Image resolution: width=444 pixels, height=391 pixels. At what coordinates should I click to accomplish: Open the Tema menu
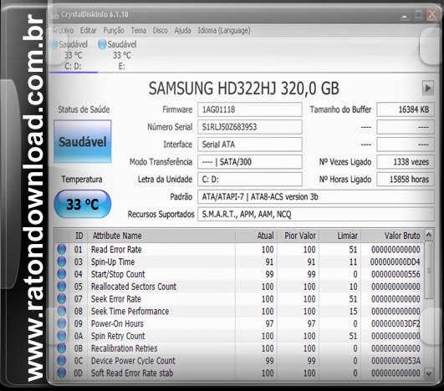pos(139,30)
